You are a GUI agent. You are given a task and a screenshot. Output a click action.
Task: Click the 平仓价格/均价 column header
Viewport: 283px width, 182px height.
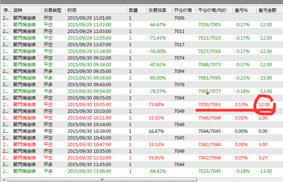pos(213,10)
